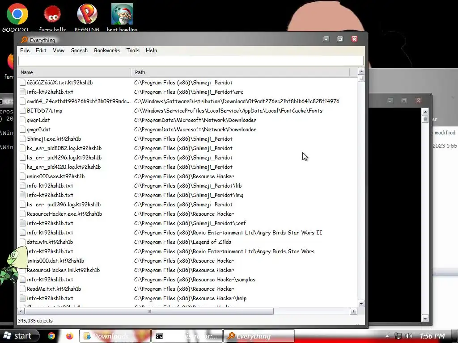Image resolution: width=458 pixels, height=343 pixels.
Task: Click file icon beside amd64_24cefbdf99626b9cbf3b09f99ada
Action: (22, 101)
